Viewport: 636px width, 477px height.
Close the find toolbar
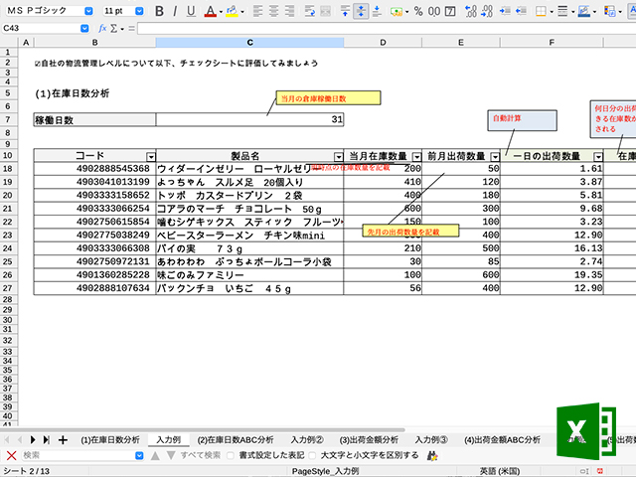click(x=11, y=455)
